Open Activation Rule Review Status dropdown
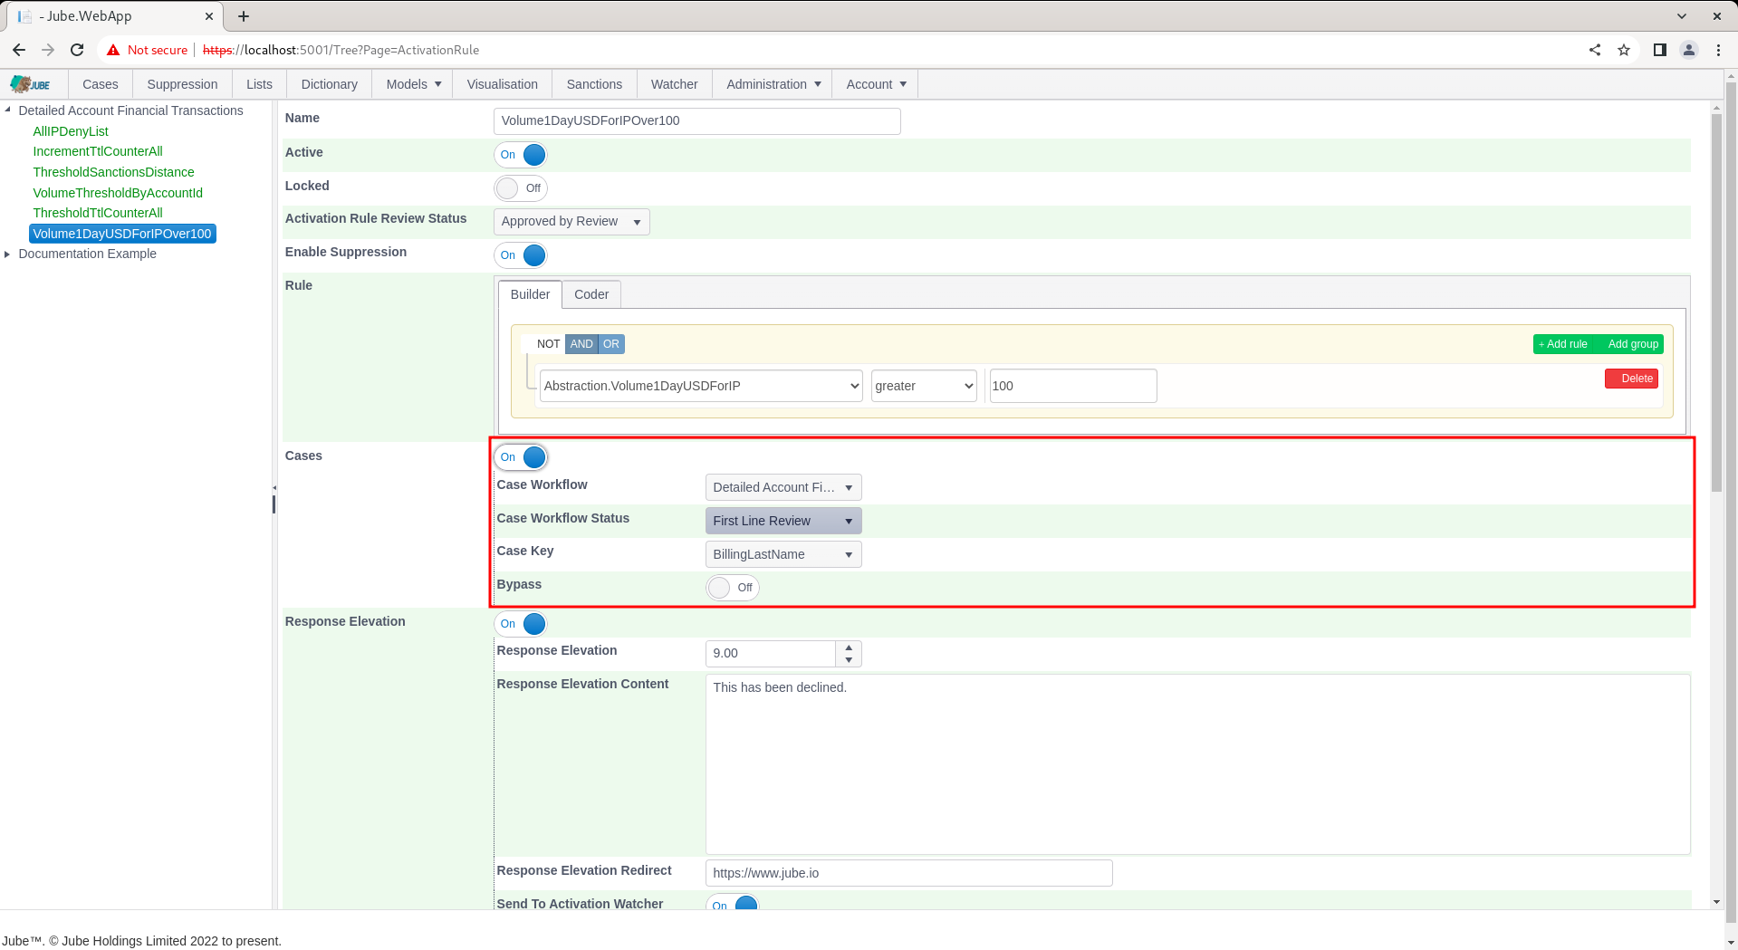 pyautogui.click(x=571, y=222)
